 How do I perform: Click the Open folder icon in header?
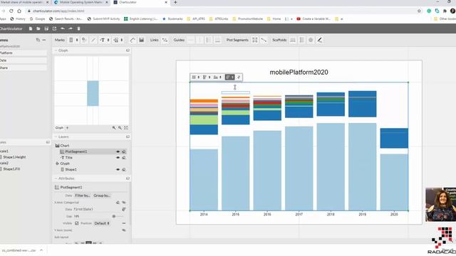(38, 28)
